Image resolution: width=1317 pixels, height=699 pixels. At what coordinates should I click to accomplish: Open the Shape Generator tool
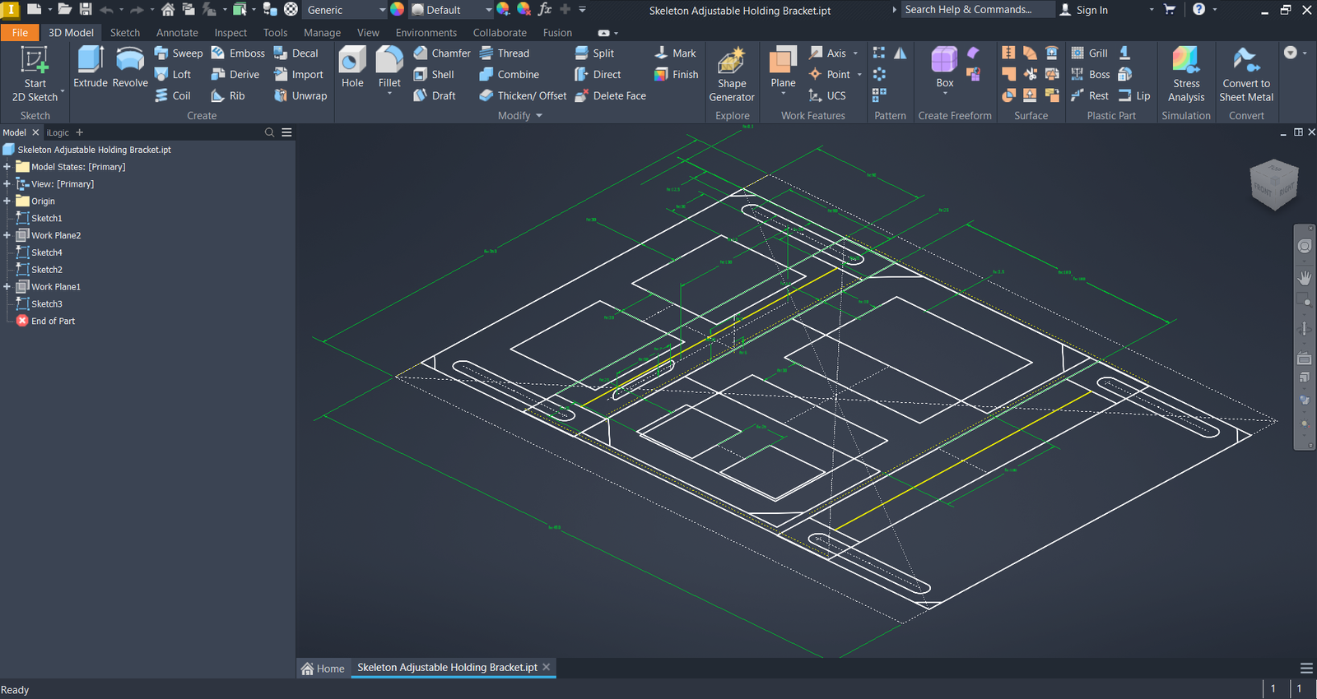[731, 75]
